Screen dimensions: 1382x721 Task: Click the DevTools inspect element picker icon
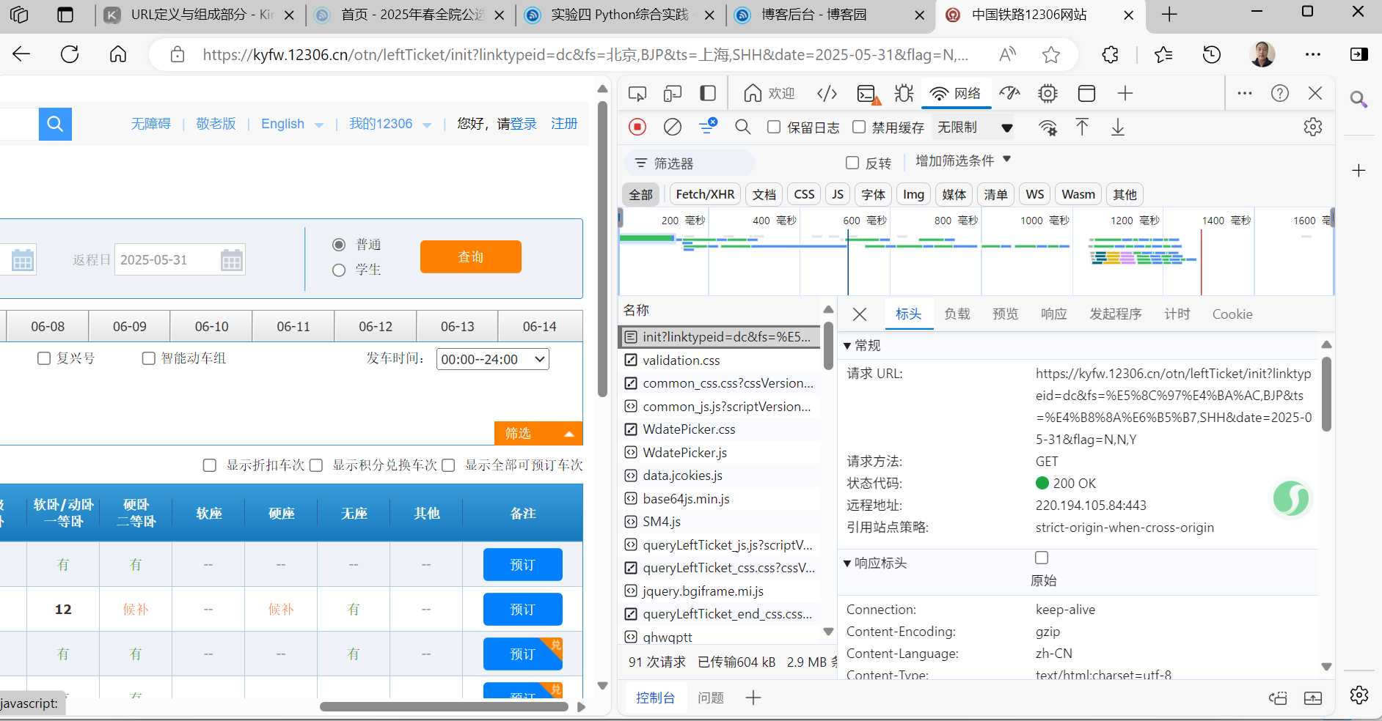pyautogui.click(x=637, y=93)
